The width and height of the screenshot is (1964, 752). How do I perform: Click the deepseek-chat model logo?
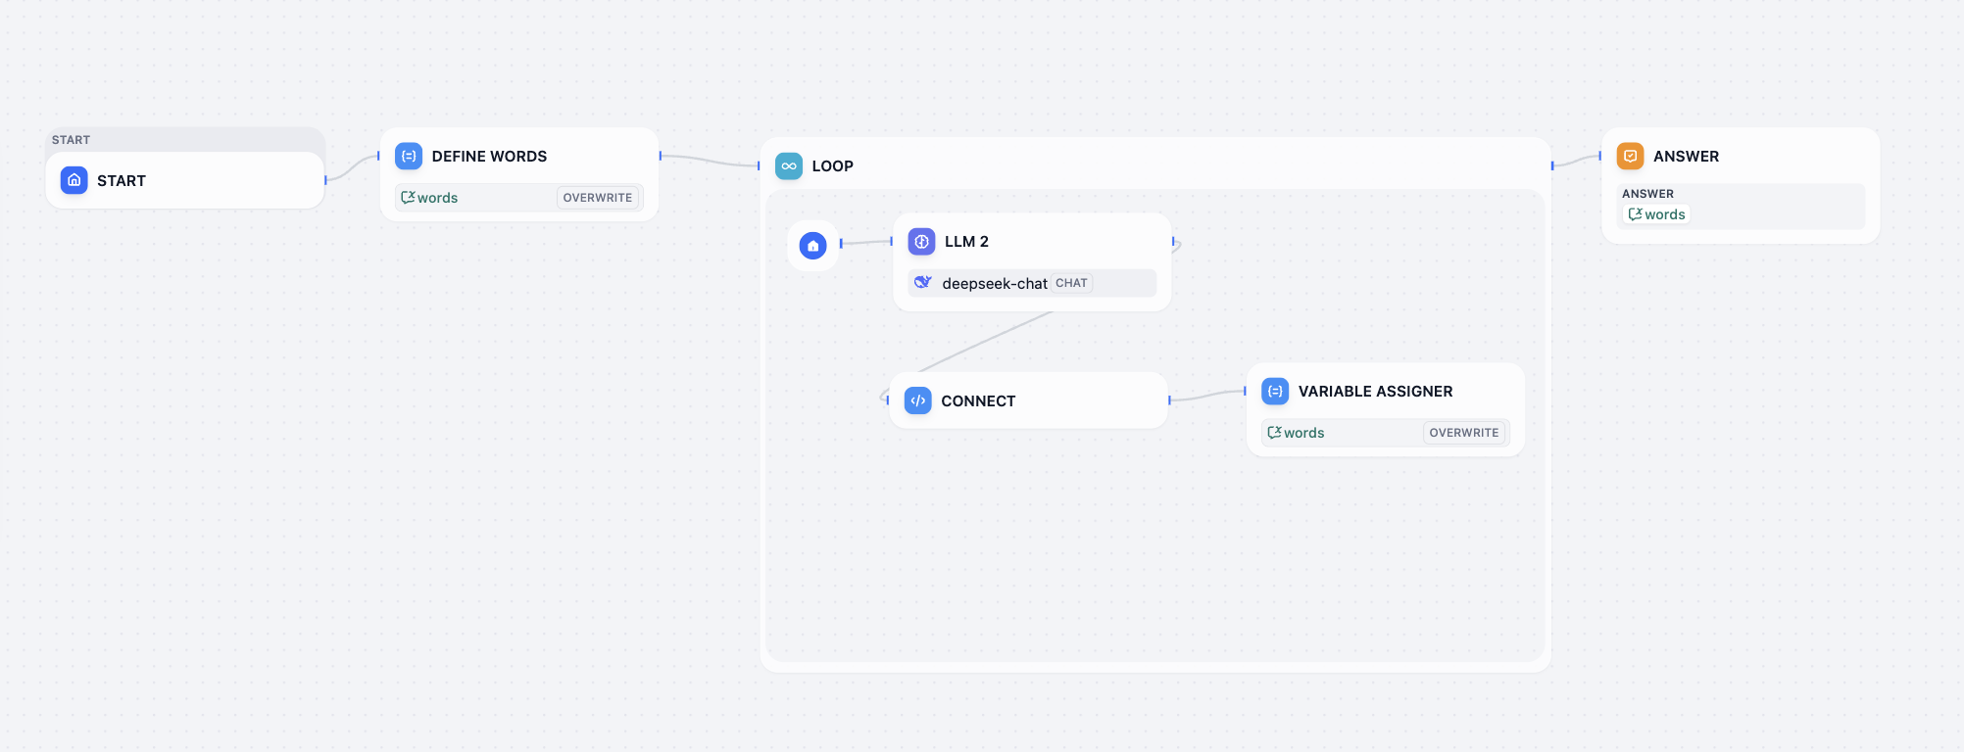(922, 283)
